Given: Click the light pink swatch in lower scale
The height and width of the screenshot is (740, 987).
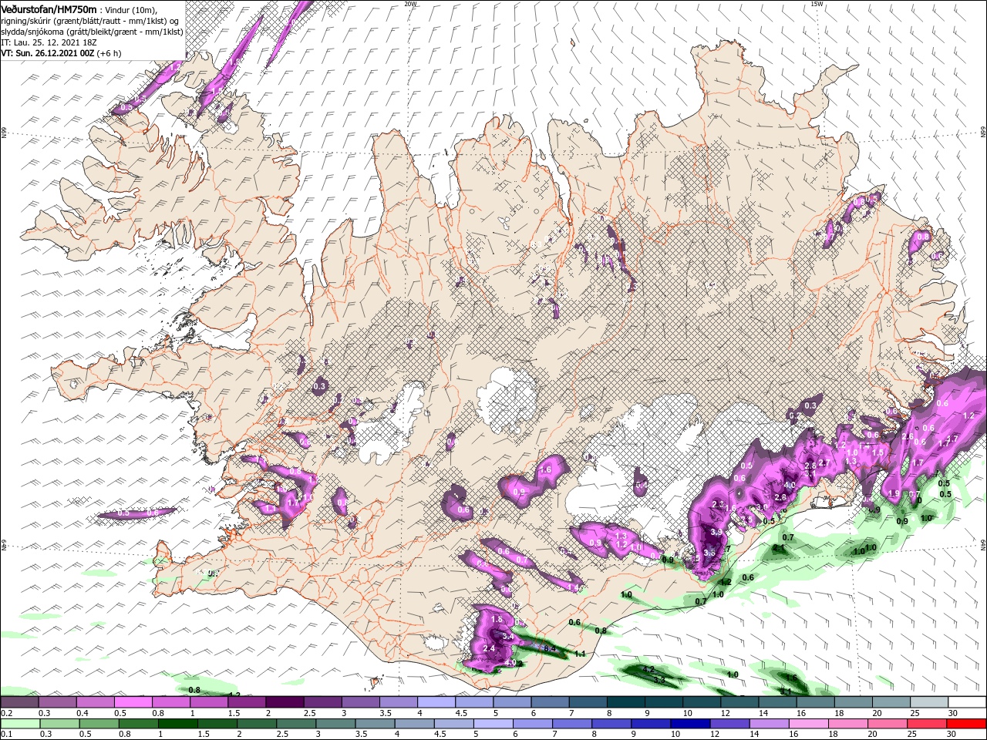Looking at the screenshot, I should [810, 724].
